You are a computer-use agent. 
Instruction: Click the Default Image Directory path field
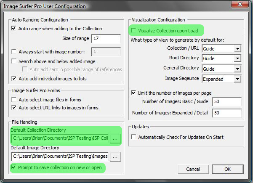[60, 156]
